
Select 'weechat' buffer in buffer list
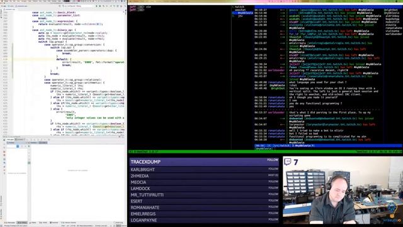[x=240, y=10]
